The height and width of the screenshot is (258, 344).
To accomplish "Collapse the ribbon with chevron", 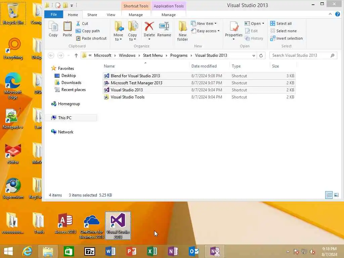I will [330, 14].
